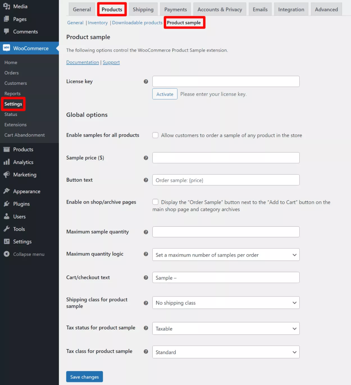Show help for Tax status for product sample
Viewport: 351px width, 385px height.
tap(146, 328)
